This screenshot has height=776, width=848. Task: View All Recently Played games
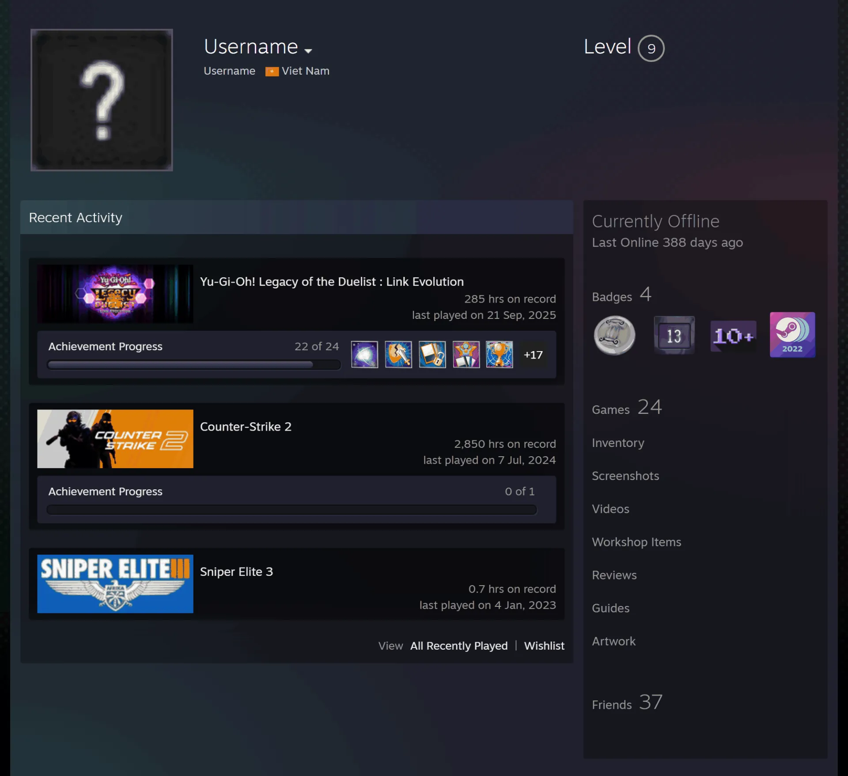[459, 646]
